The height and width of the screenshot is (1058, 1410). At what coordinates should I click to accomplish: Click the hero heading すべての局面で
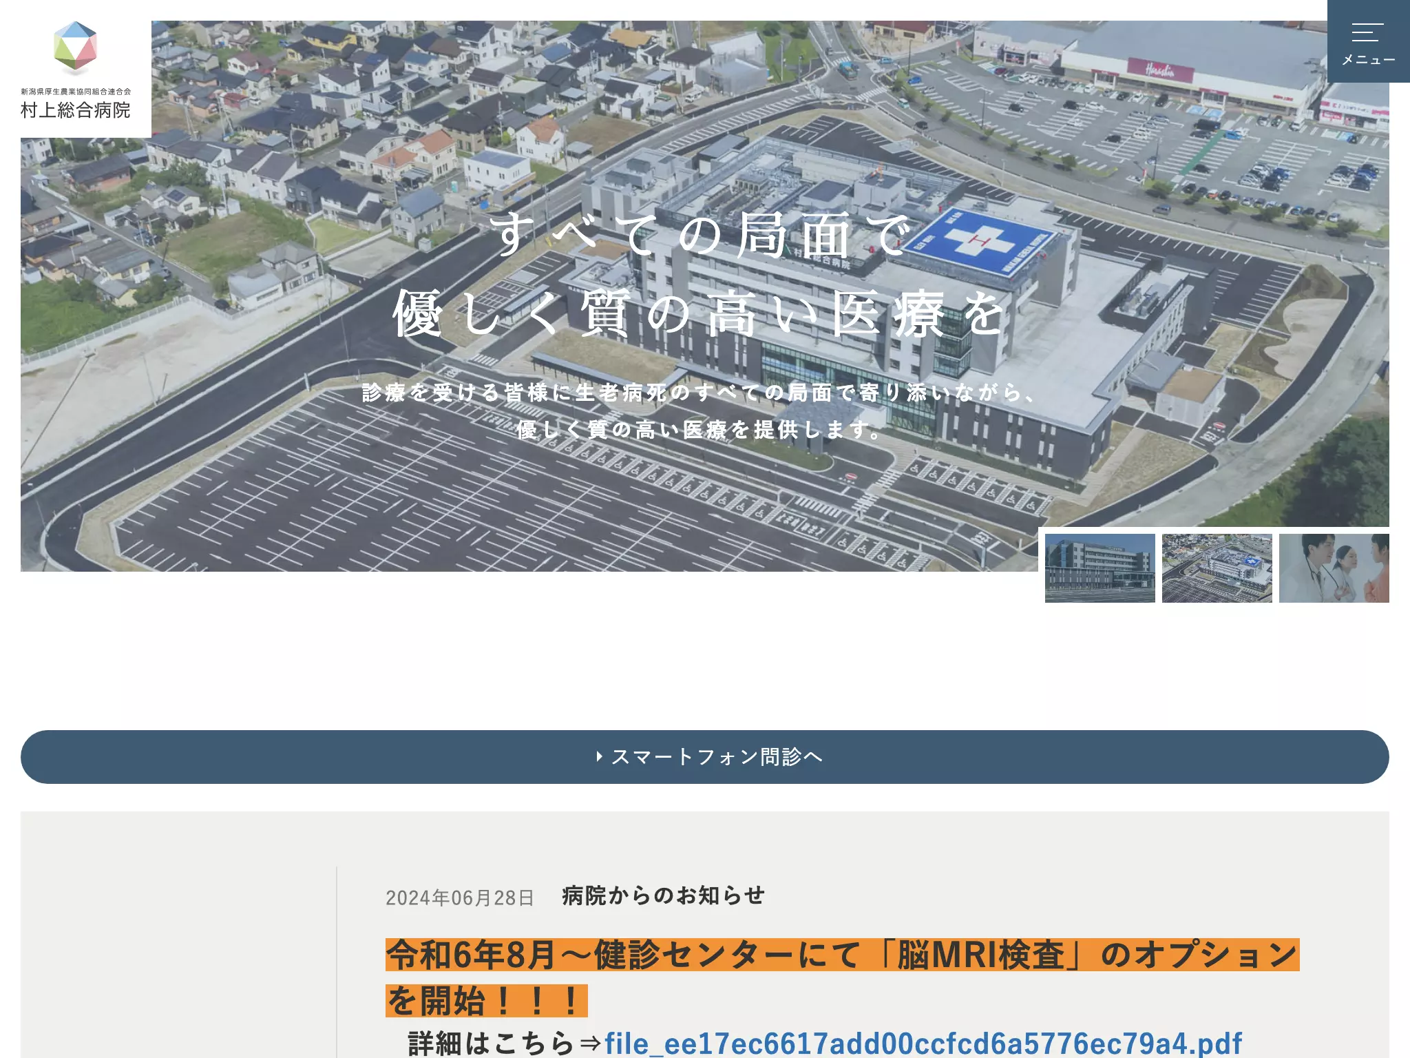point(701,234)
